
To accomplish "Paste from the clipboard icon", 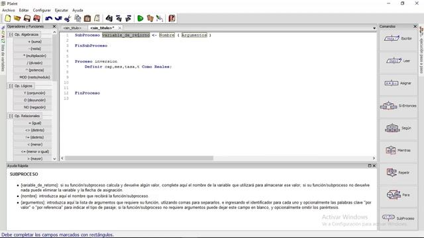I will coord(87,19).
